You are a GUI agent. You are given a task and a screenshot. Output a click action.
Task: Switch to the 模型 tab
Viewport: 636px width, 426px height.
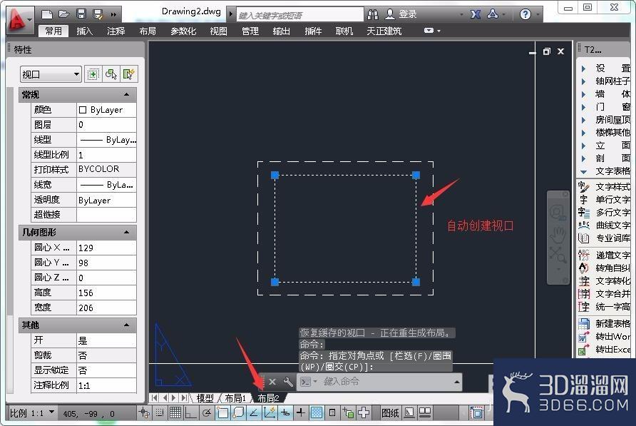point(205,398)
